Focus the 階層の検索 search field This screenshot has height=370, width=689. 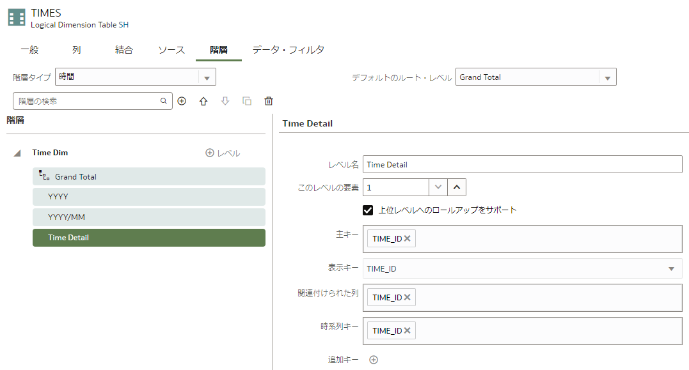pos(93,101)
